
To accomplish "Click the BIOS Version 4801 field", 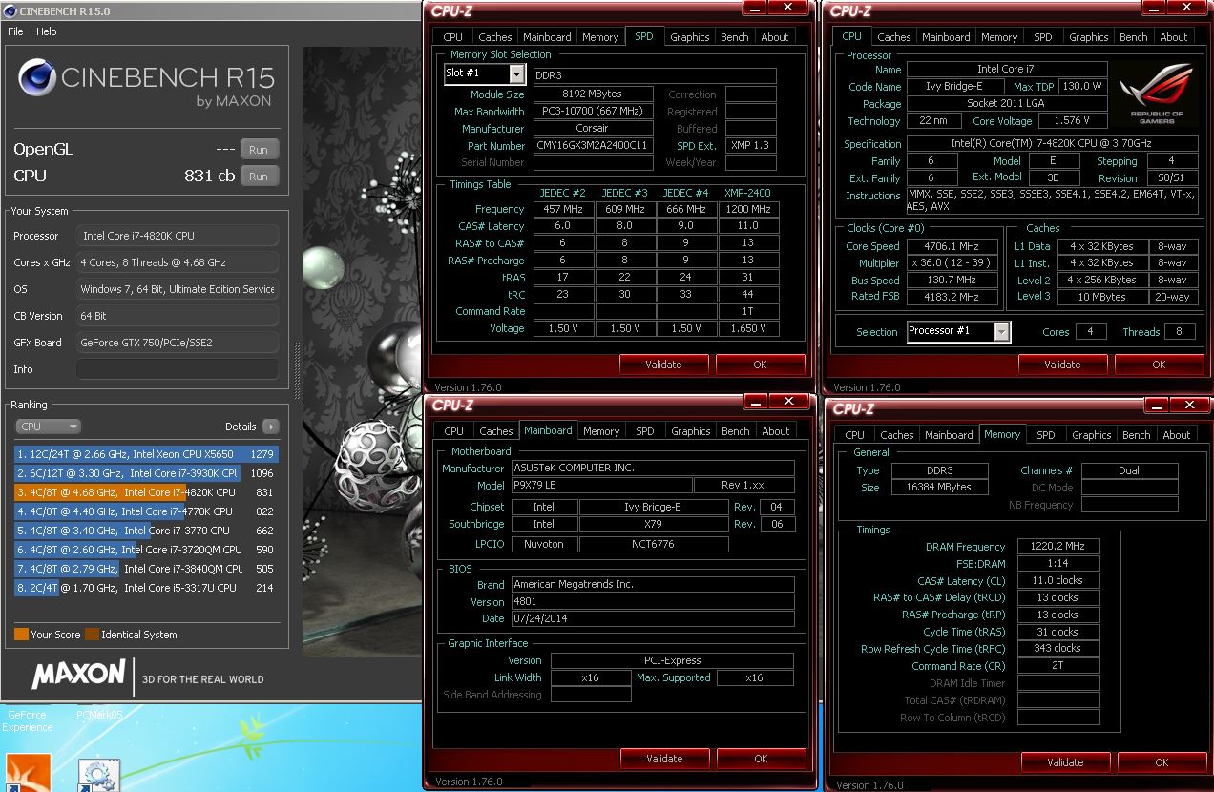I will point(653,601).
